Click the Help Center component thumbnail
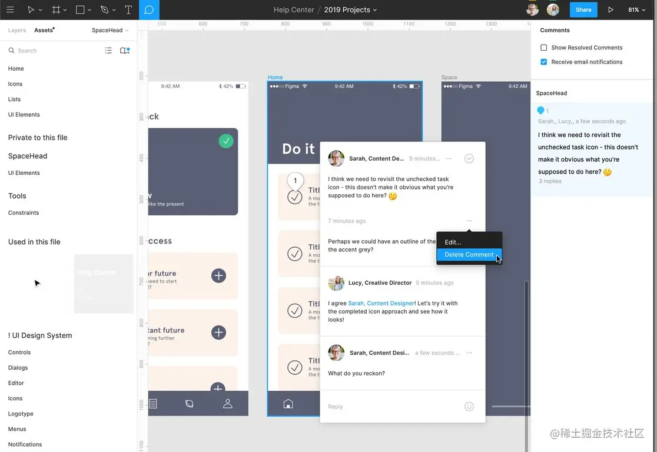This screenshot has height=452, width=657. click(x=104, y=284)
